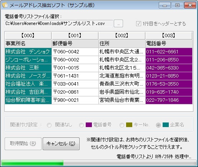Click postal code 〒033-0041

pos(75,84)
